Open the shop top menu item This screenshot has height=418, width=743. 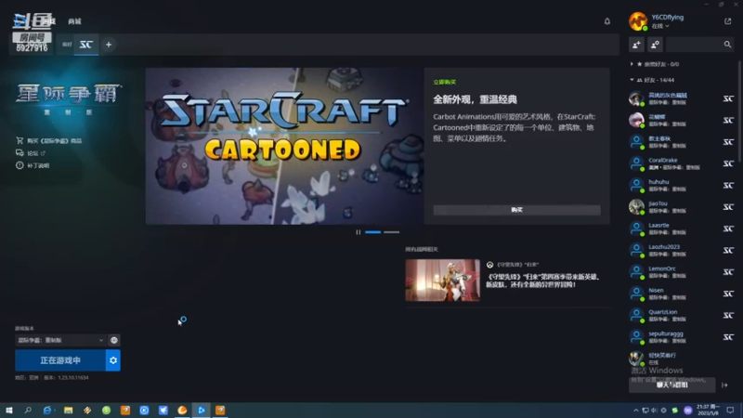pyautogui.click(x=74, y=21)
